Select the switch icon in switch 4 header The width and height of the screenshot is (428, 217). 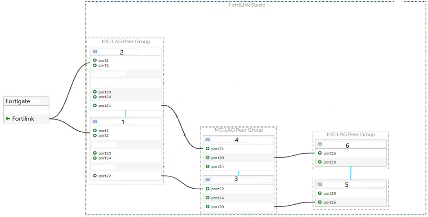point(208,140)
